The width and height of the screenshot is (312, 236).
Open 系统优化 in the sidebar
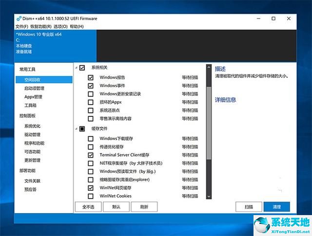[32, 126]
